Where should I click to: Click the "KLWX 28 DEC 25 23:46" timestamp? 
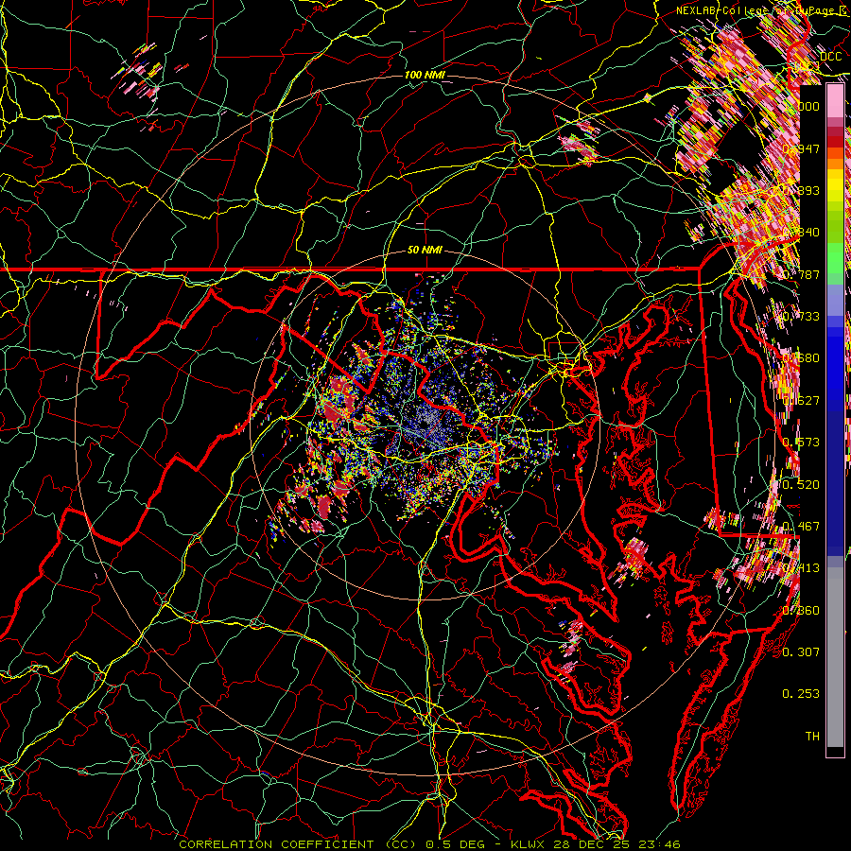click(596, 844)
